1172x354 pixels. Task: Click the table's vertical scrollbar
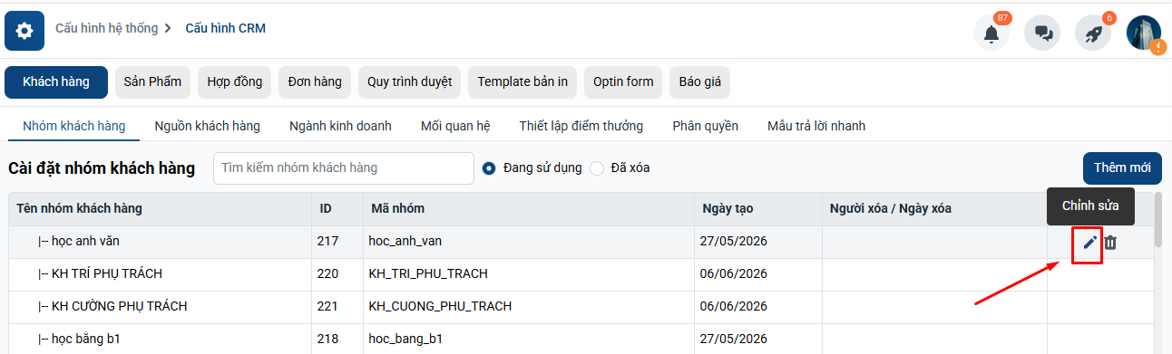click(x=1158, y=220)
